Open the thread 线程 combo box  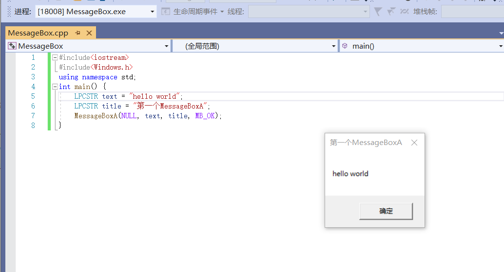click(x=309, y=12)
